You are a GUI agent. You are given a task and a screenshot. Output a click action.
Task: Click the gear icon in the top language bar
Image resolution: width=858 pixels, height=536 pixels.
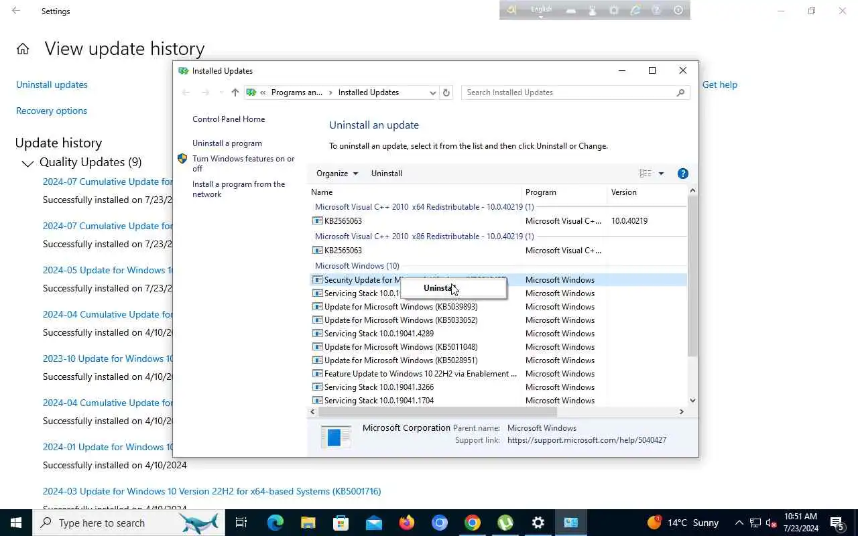point(614,10)
